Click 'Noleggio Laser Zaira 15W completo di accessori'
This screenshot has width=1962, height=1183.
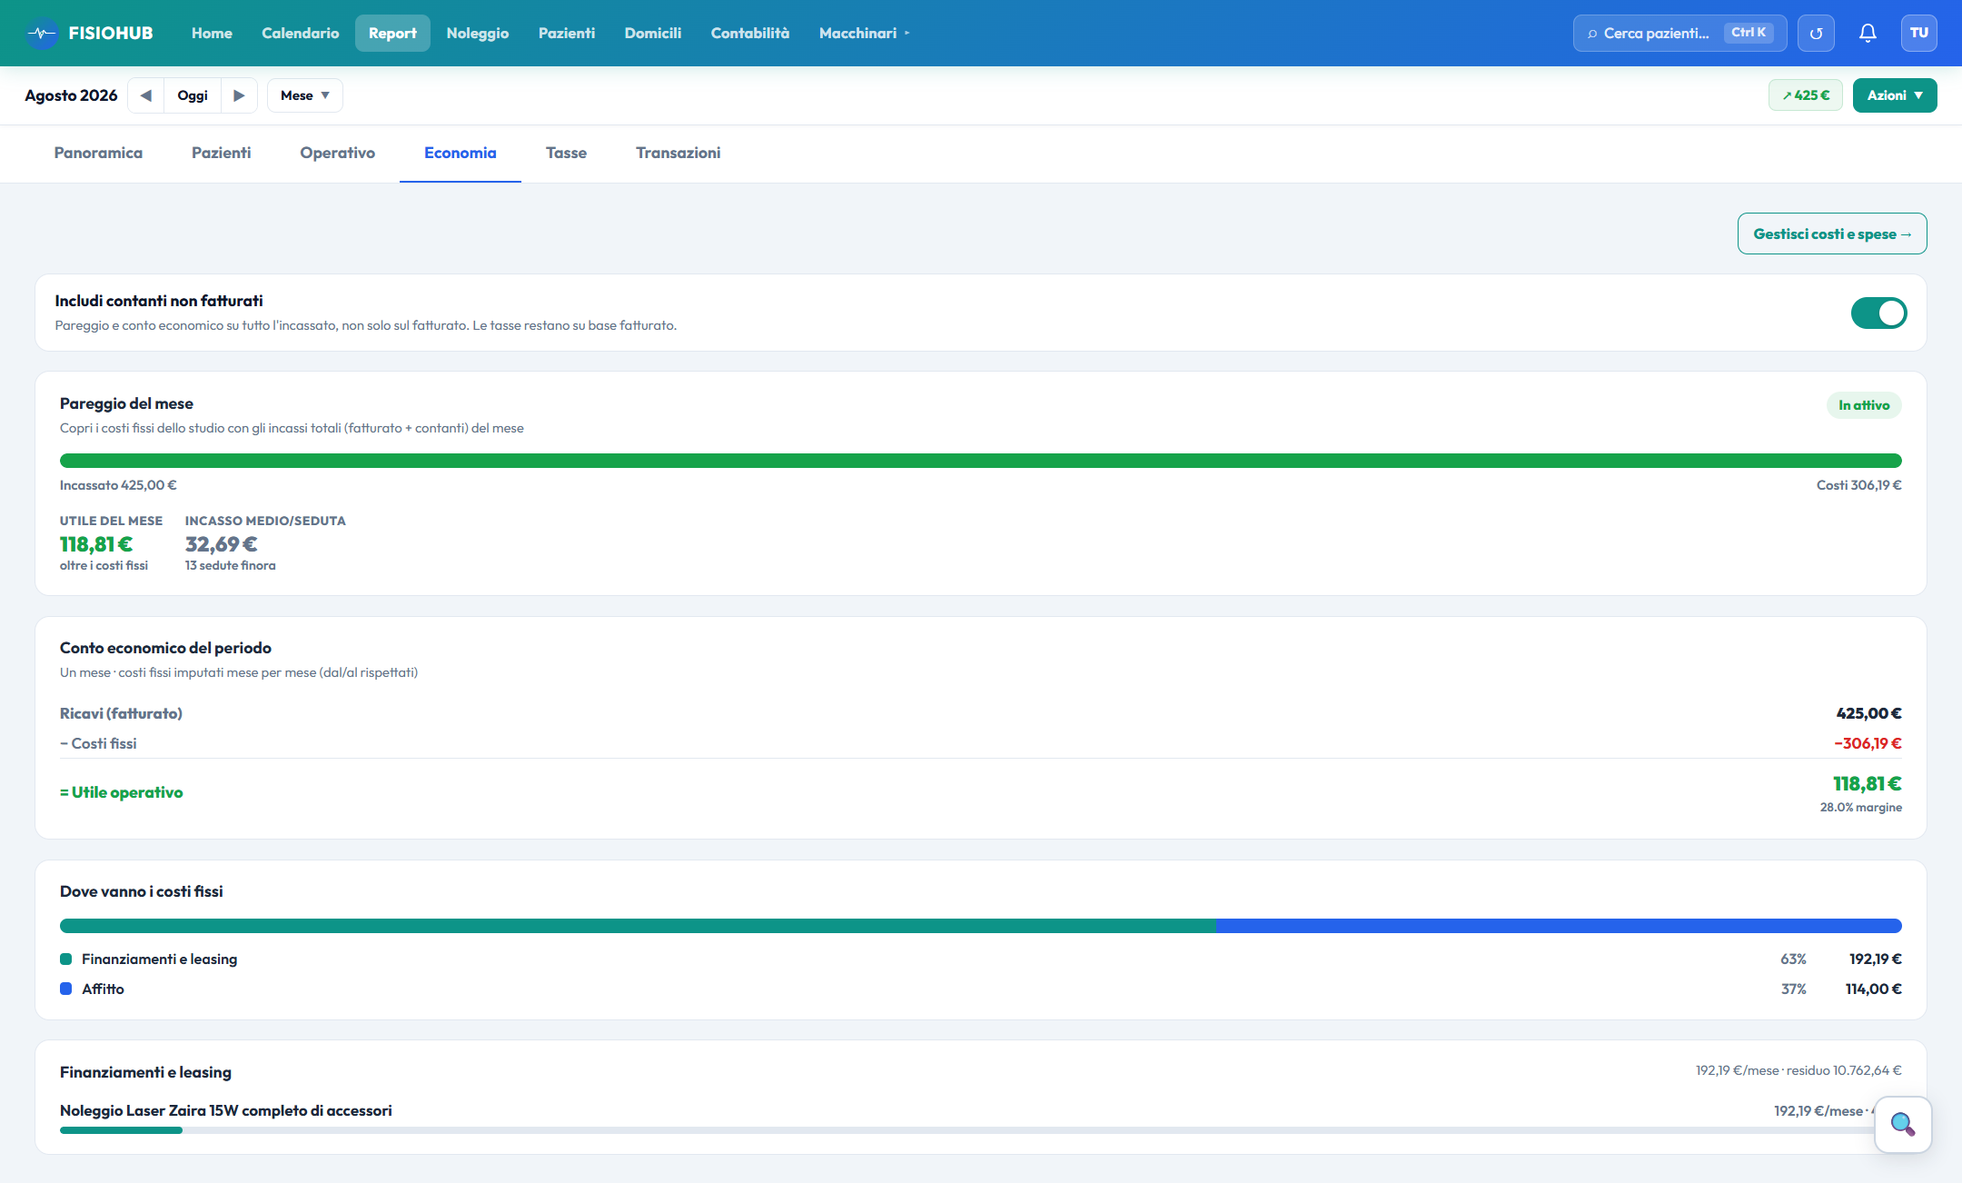coord(226,1110)
